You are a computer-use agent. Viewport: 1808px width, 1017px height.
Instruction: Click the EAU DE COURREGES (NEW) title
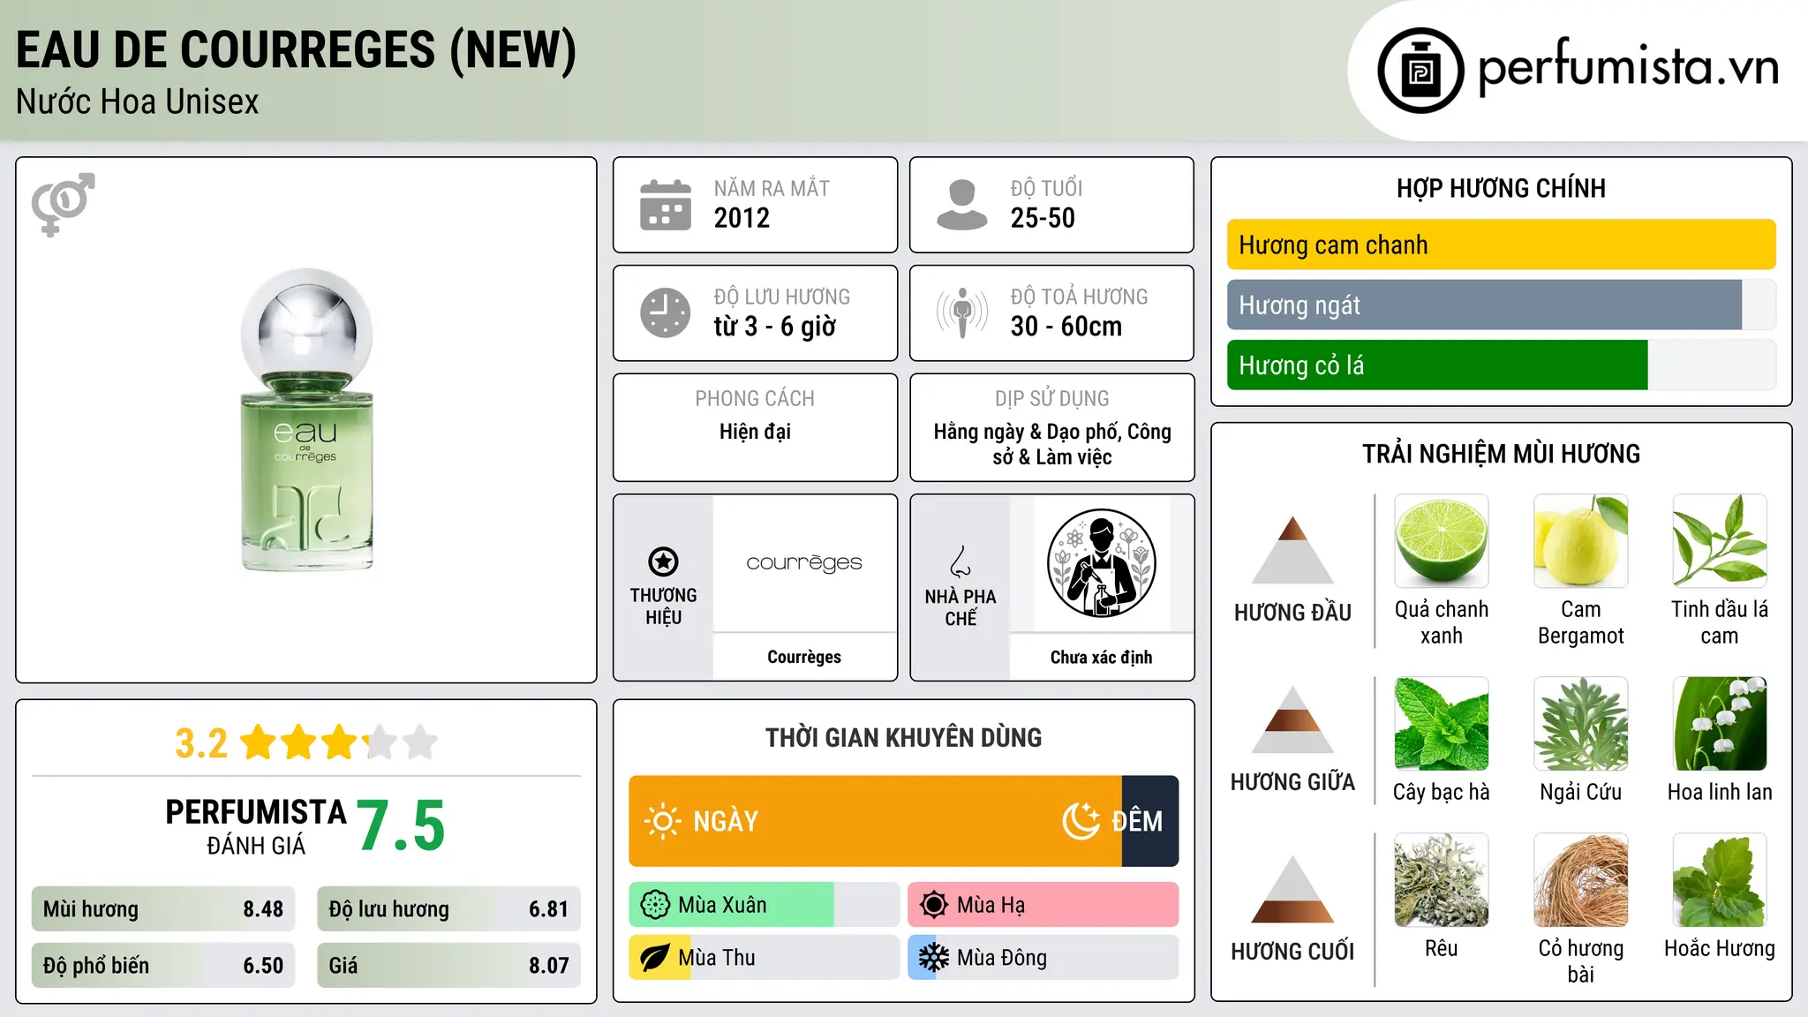point(297,50)
